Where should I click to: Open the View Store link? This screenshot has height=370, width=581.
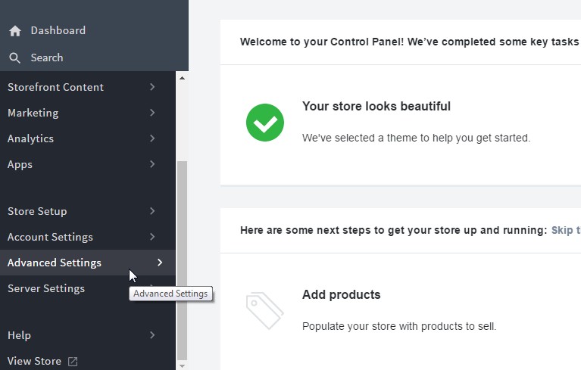click(34, 362)
